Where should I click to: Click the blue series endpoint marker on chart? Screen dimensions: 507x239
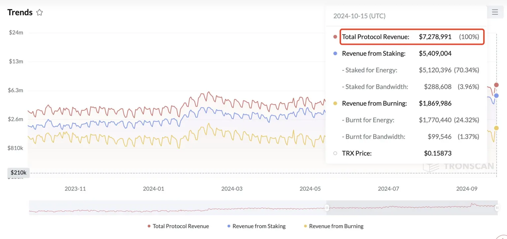pyautogui.click(x=496, y=96)
